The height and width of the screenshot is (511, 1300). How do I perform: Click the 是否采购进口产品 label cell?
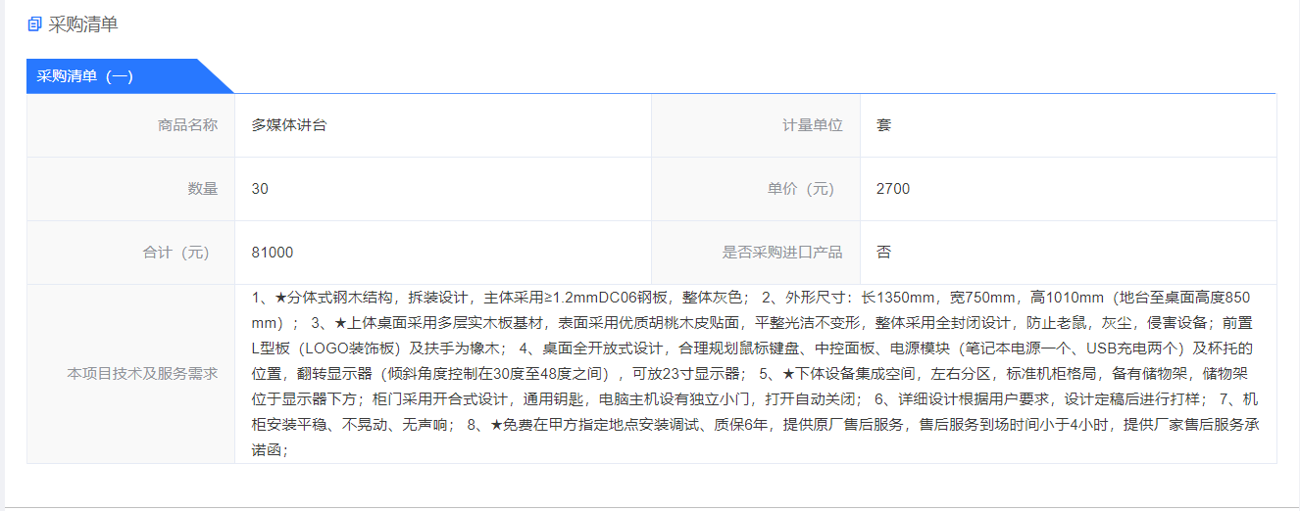click(x=782, y=253)
